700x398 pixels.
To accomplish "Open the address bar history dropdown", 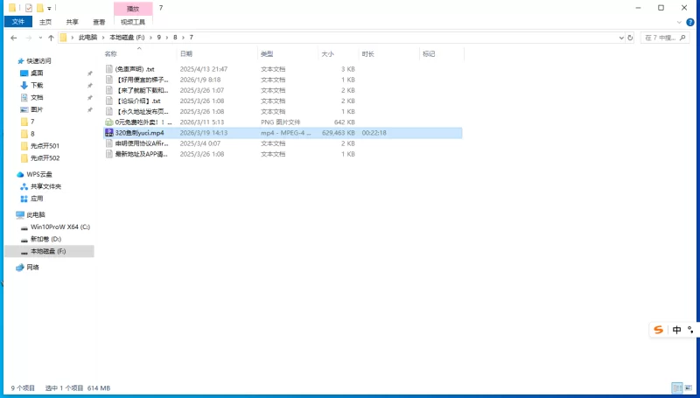I will point(619,38).
